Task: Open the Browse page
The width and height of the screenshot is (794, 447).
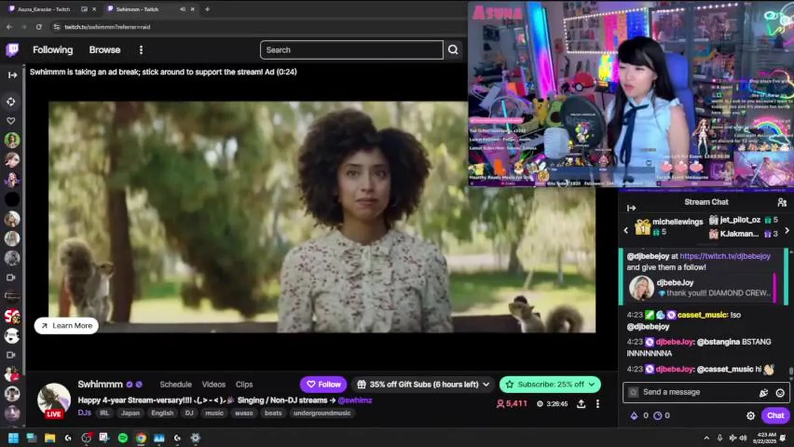Action: tap(104, 50)
